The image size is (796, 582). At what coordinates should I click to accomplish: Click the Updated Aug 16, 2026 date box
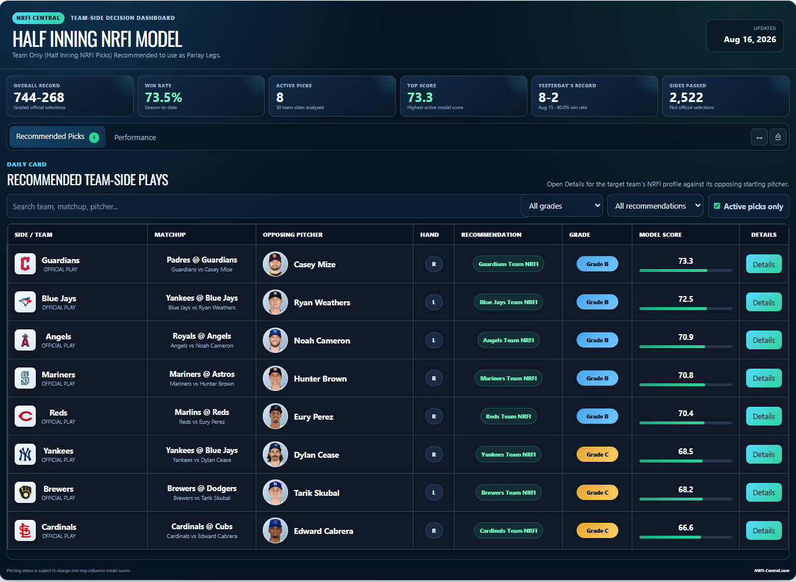coord(745,36)
